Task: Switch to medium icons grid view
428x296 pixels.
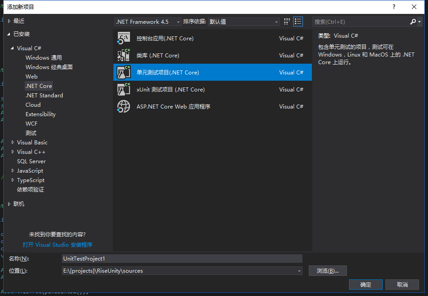Action: pos(287,22)
